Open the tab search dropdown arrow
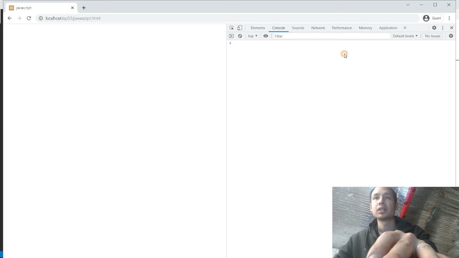Image resolution: width=459 pixels, height=258 pixels. (408, 5)
